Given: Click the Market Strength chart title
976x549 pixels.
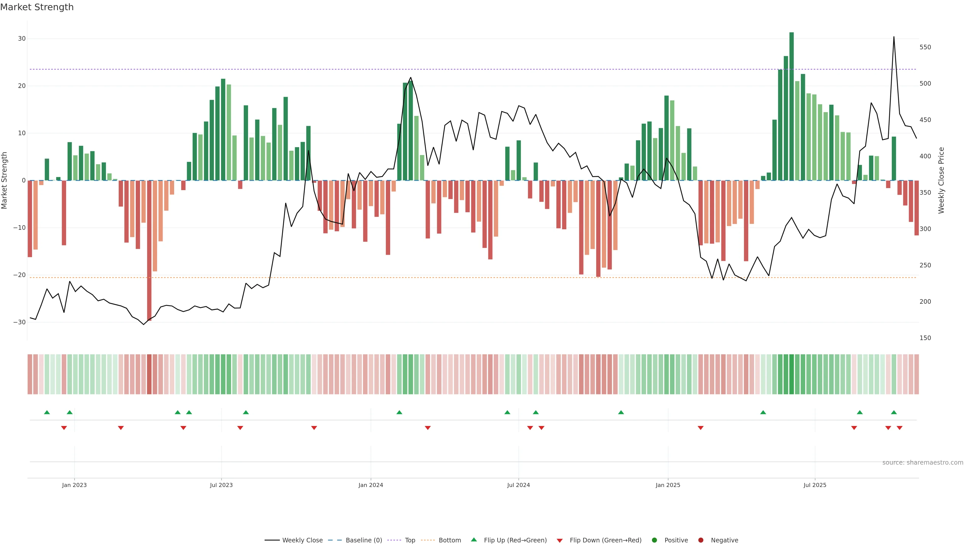Looking at the screenshot, I should (37, 7).
